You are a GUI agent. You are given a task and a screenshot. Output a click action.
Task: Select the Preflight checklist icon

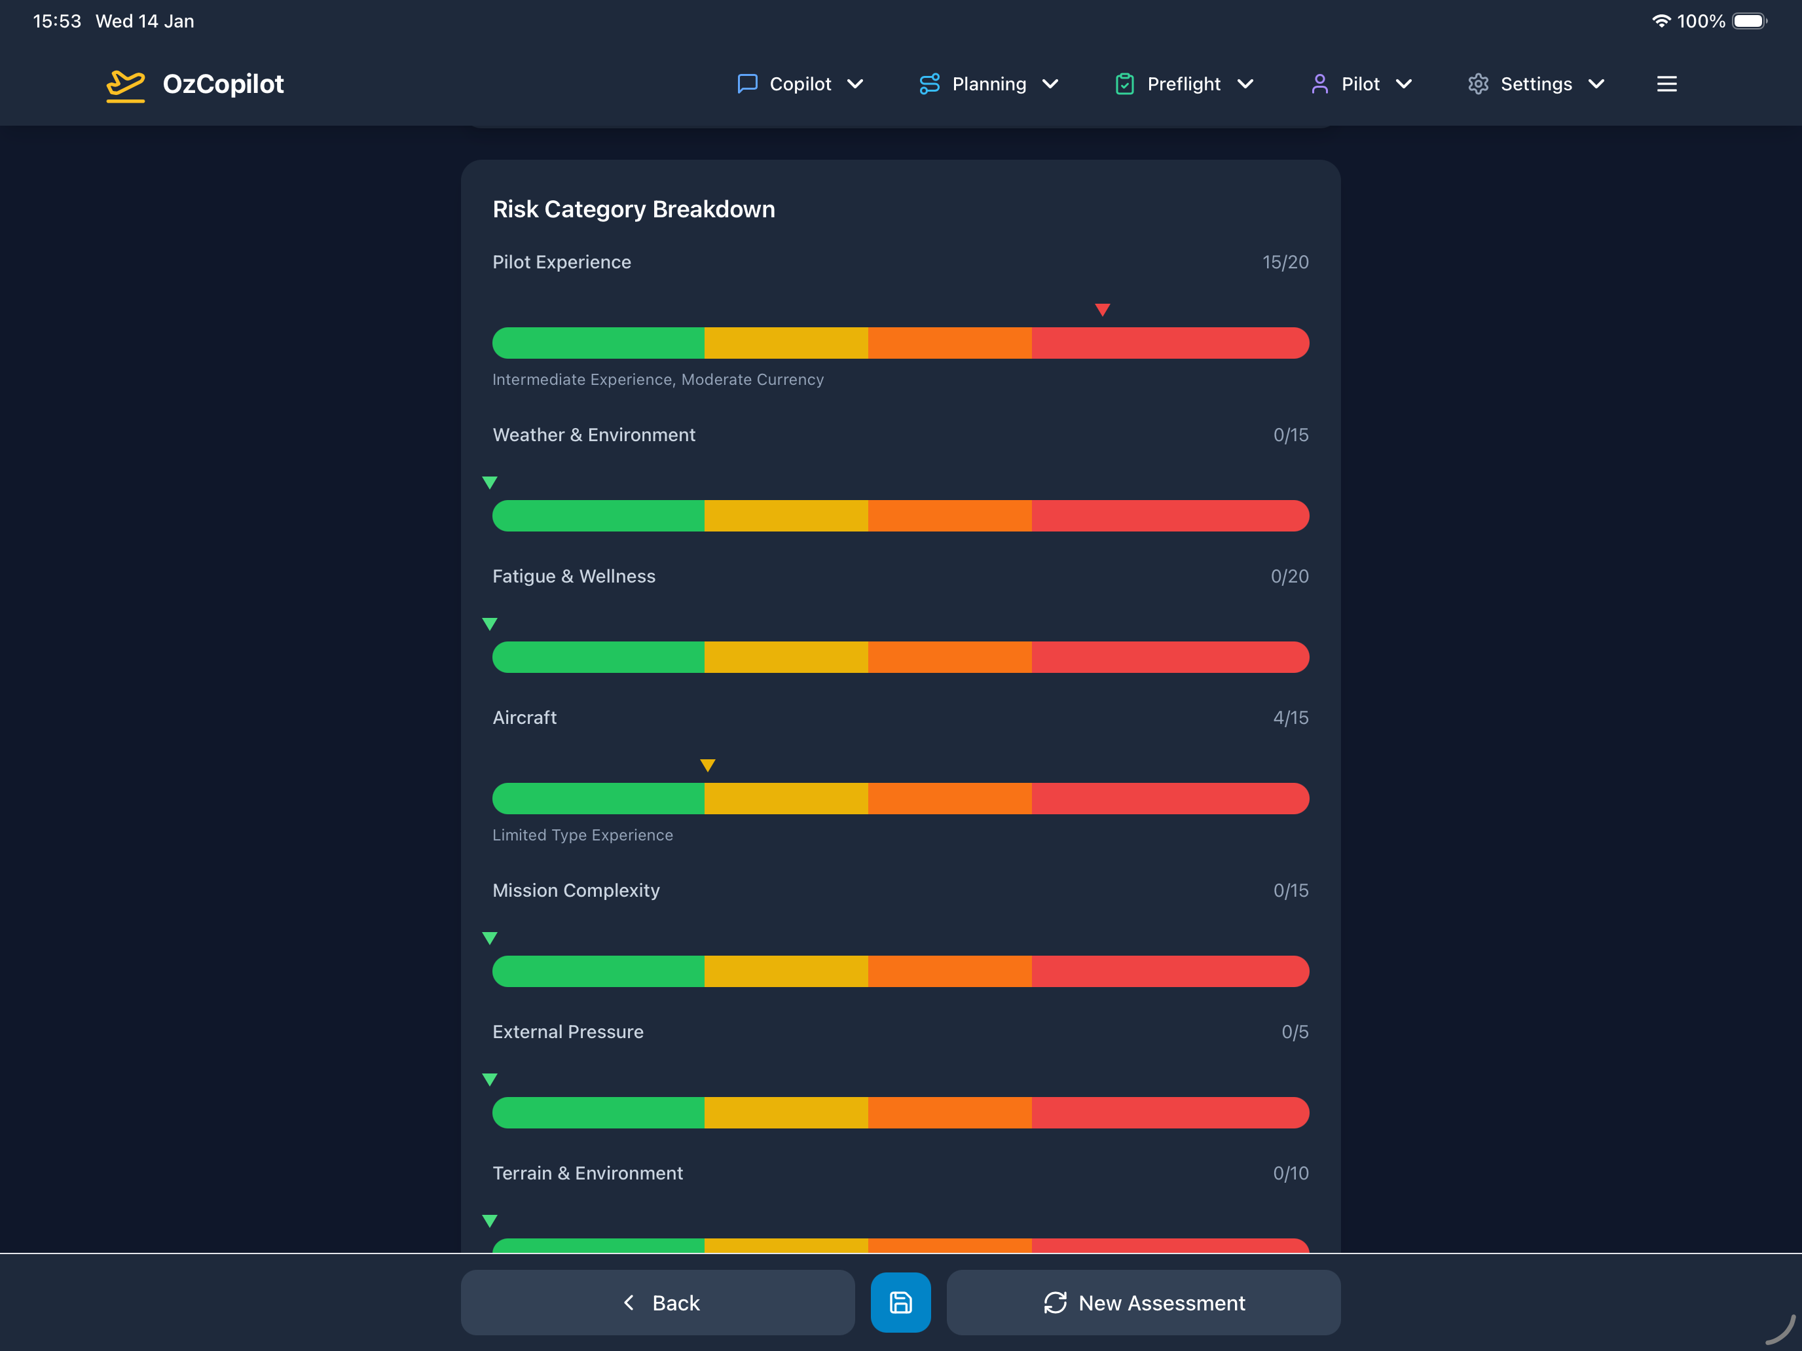pyautogui.click(x=1124, y=84)
